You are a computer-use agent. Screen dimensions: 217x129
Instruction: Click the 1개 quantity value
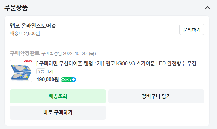[x=50, y=71]
